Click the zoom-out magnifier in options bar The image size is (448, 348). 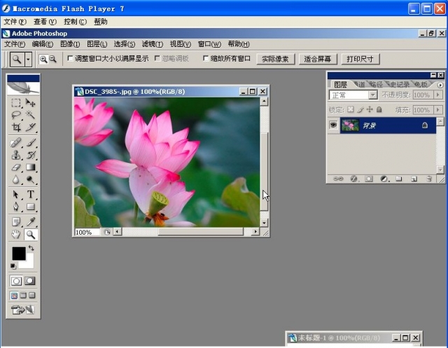(52, 60)
